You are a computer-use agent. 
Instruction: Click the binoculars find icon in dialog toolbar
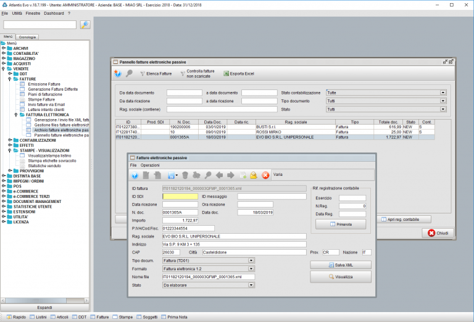196,175
